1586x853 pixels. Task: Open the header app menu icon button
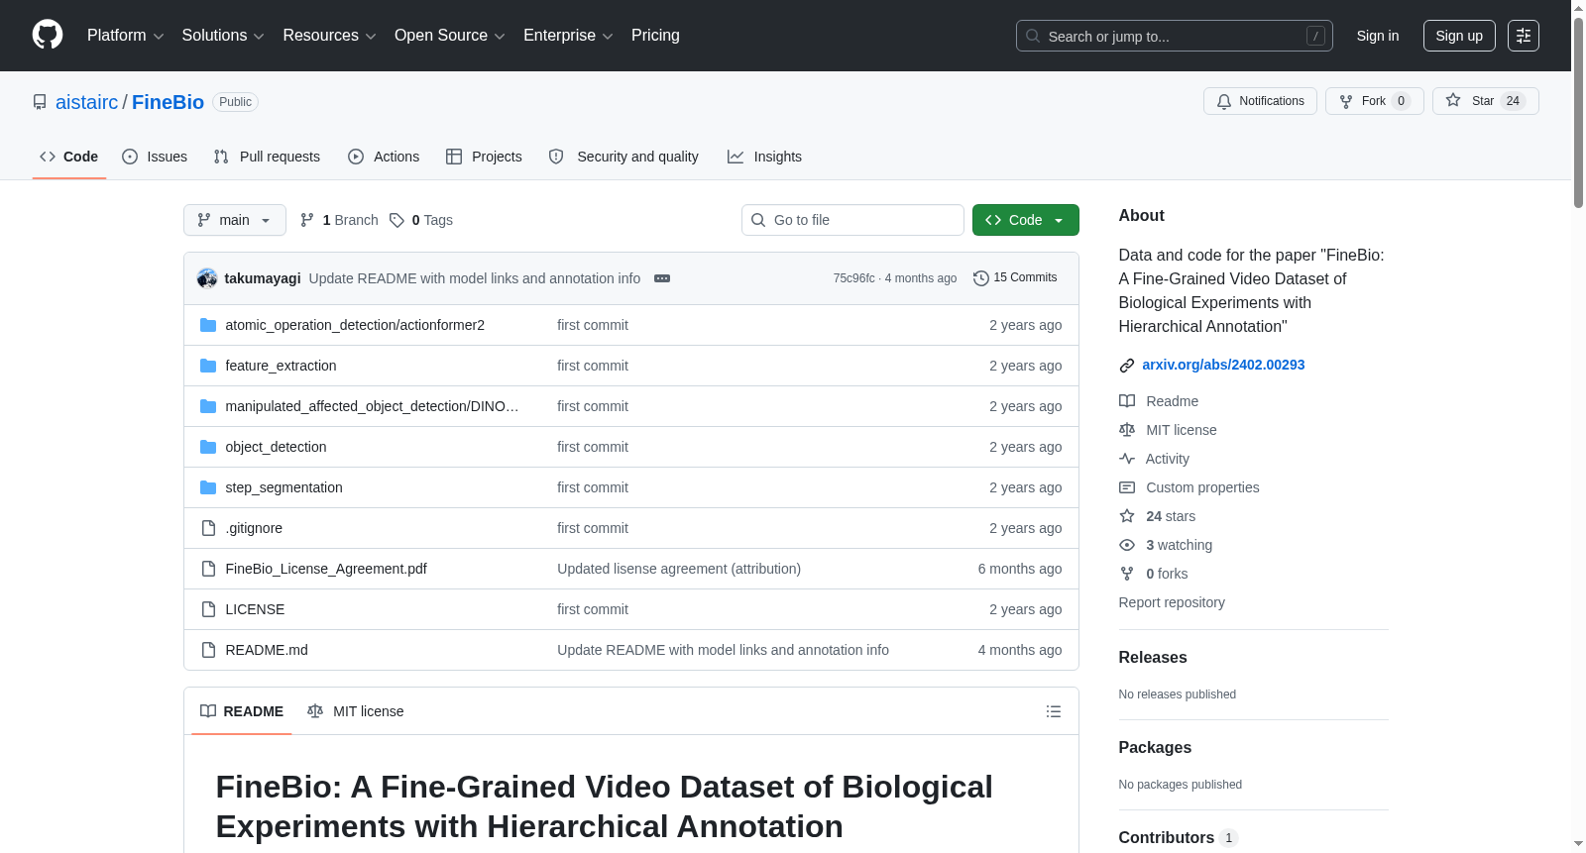(1524, 36)
